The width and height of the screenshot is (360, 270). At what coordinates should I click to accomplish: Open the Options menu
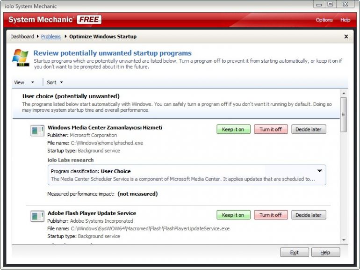[x=324, y=20]
